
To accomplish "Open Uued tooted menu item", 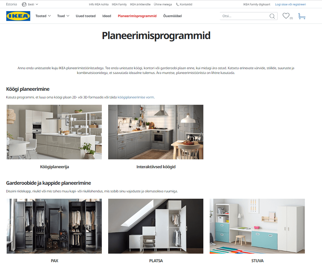I will point(86,16).
